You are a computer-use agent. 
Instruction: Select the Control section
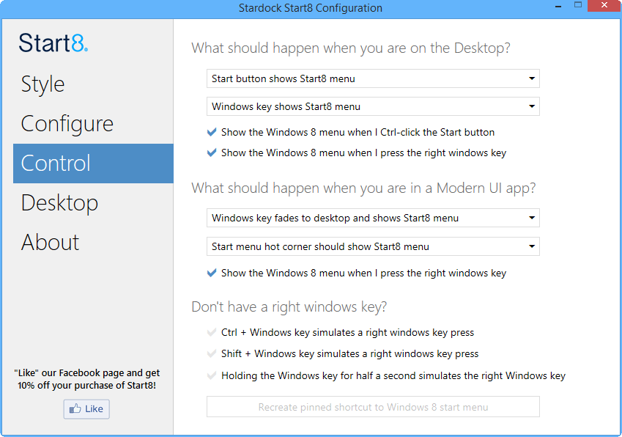93,163
